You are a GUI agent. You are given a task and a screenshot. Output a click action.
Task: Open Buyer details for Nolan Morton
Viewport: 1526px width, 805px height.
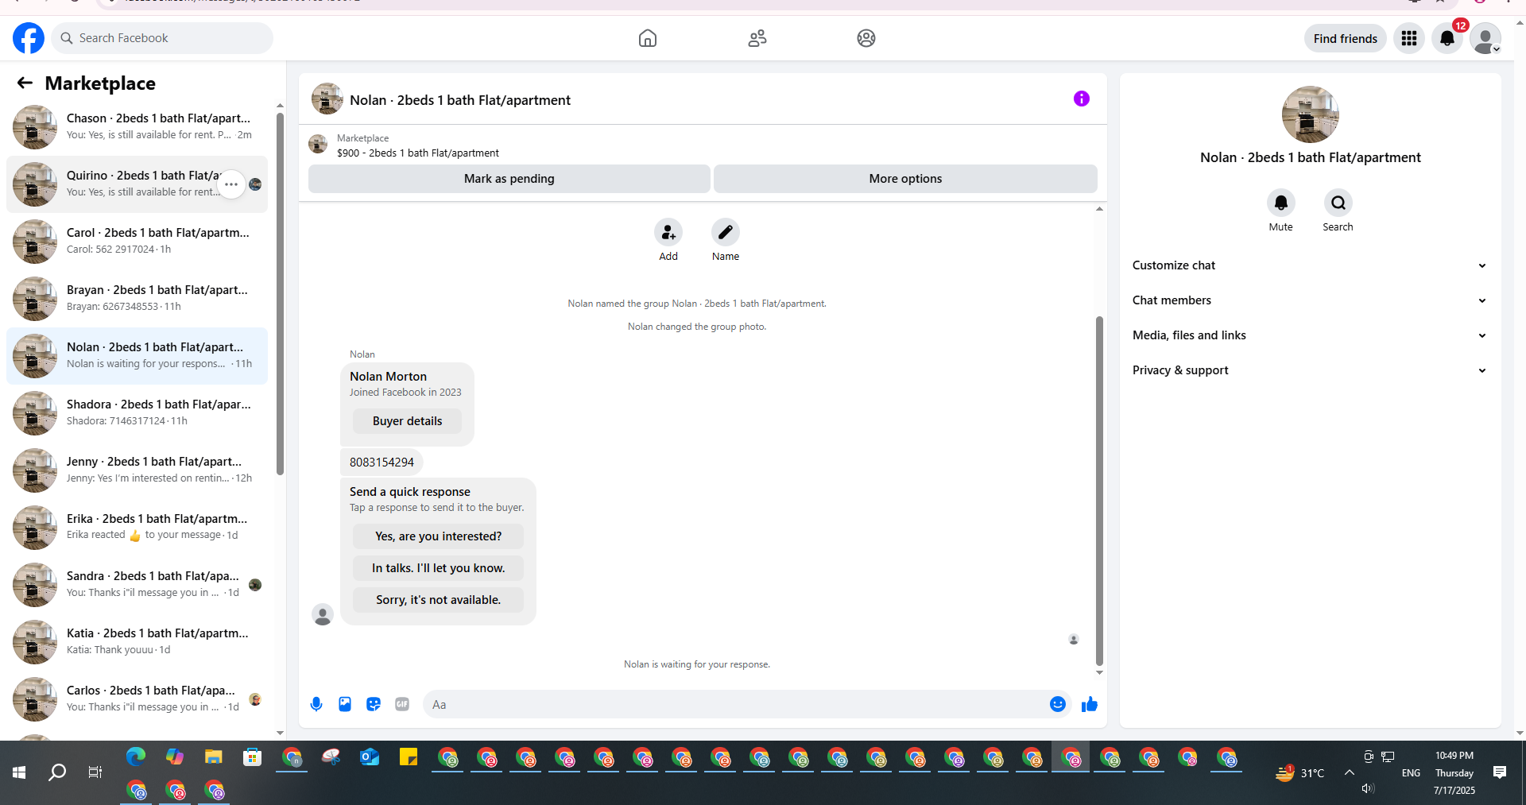point(407,421)
